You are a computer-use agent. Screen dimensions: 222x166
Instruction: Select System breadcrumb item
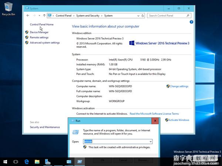[108, 15]
